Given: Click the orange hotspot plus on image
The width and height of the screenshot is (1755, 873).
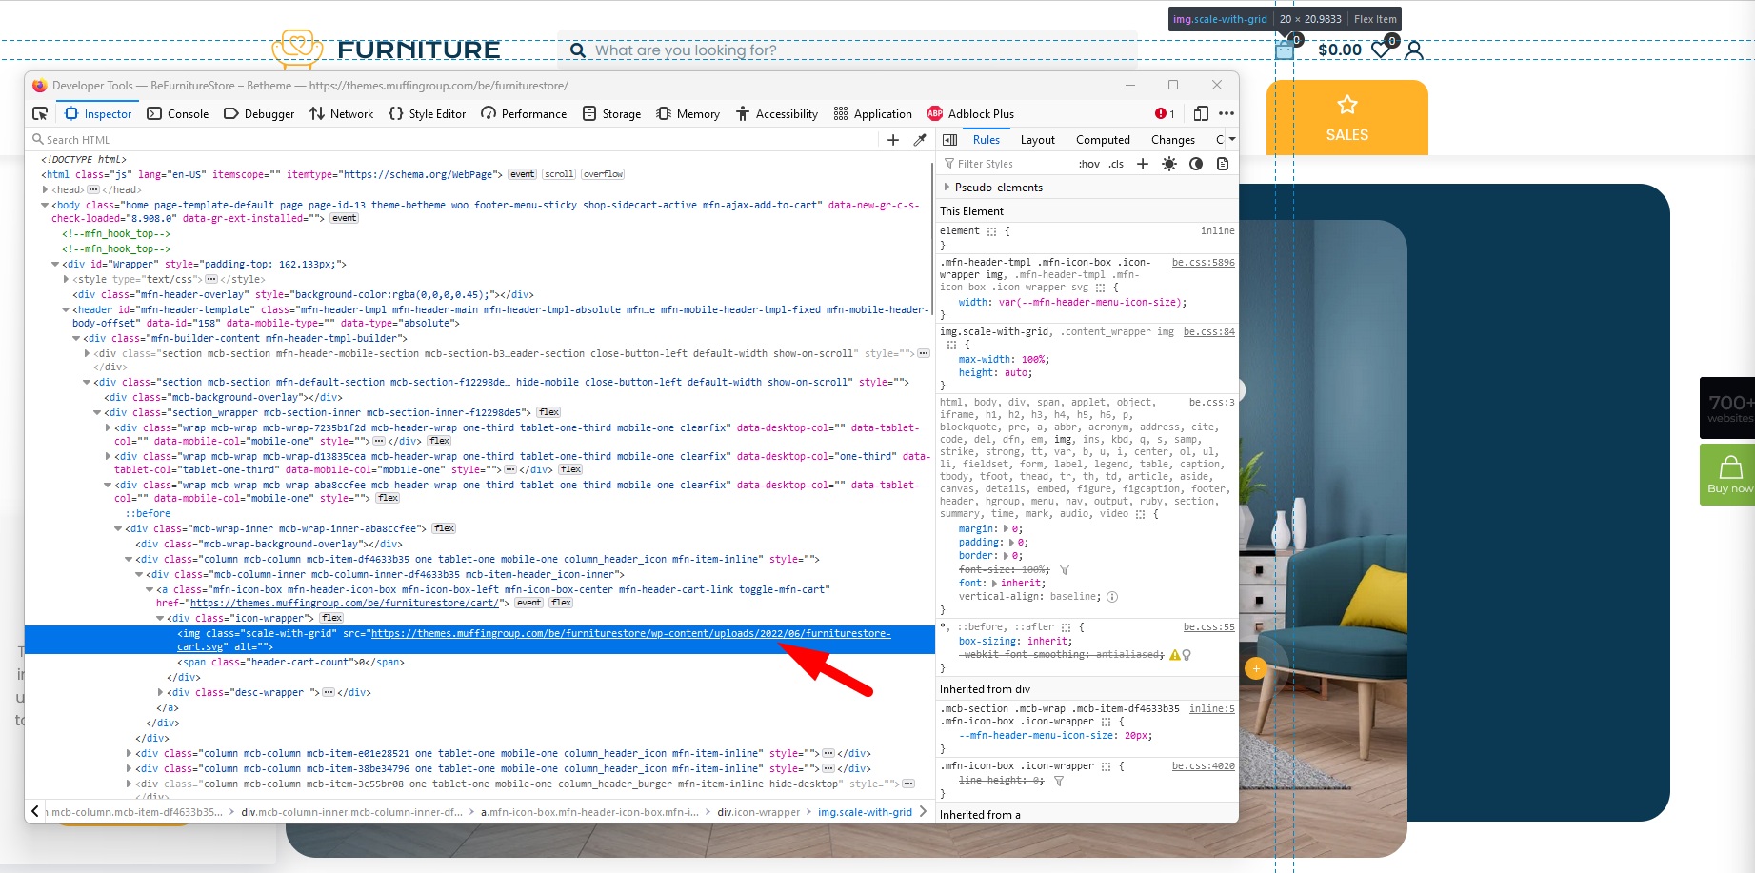Looking at the screenshot, I should click(x=1256, y=668).
